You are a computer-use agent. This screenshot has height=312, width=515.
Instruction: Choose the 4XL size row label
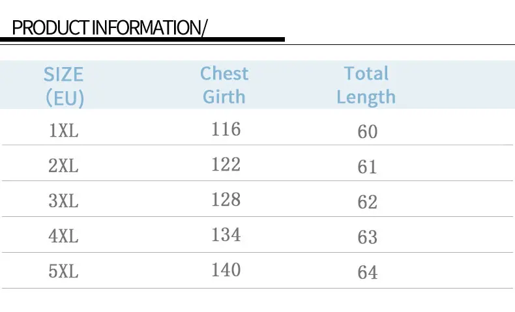pyautogui.click(x=63, y=236)
